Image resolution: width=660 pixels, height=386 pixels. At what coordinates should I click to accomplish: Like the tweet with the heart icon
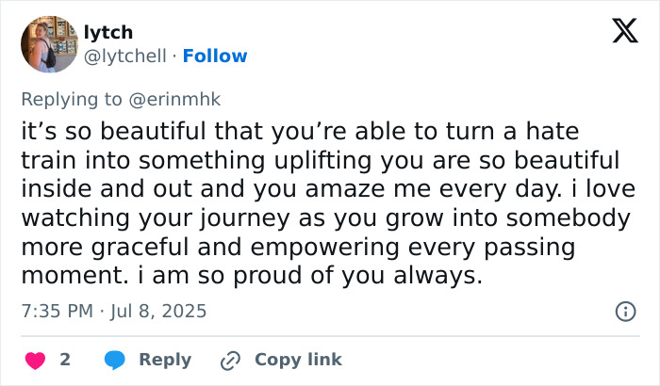pyautogui.click(x=35, y=360)
